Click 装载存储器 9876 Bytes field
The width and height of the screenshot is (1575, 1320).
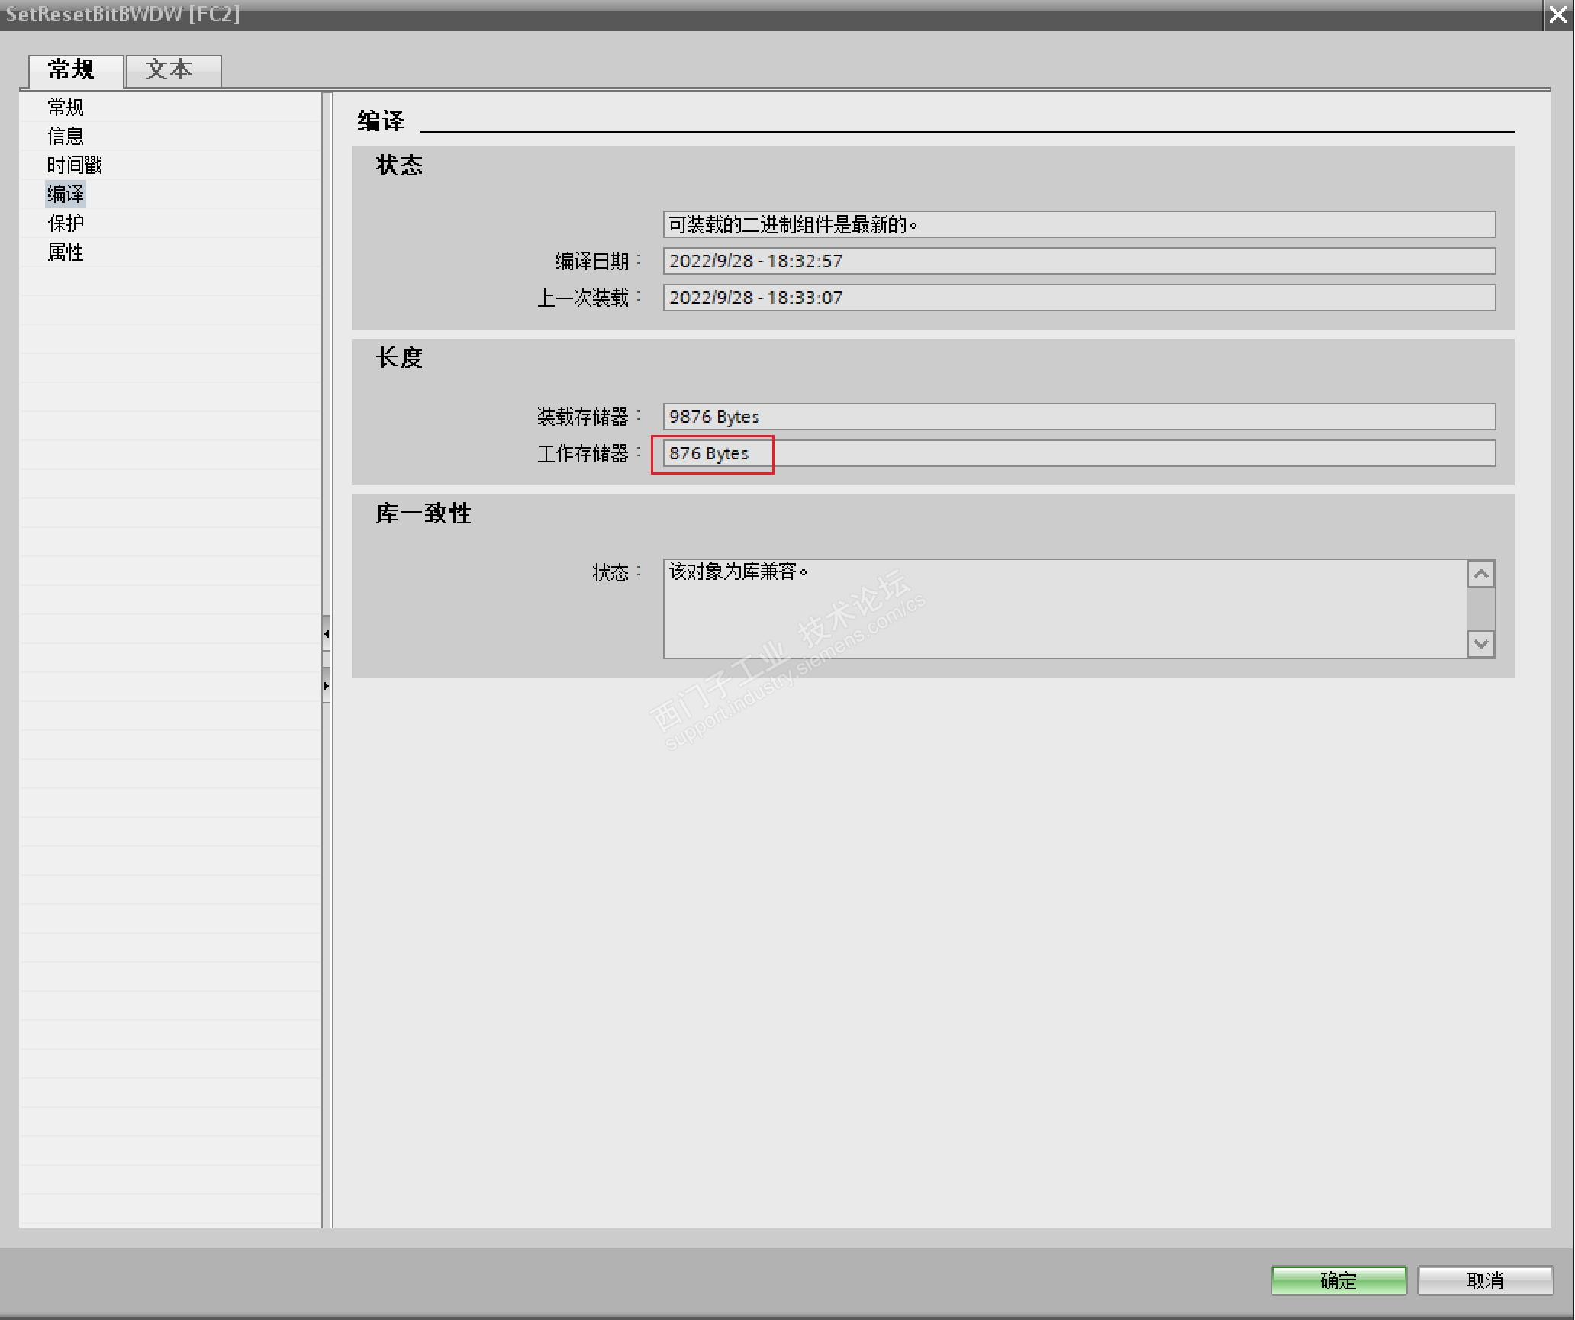(1077, 417)
